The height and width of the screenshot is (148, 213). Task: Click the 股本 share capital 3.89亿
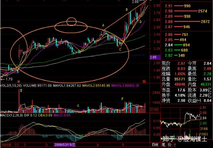206,90
